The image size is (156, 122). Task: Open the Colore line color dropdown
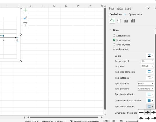[150, 56]
